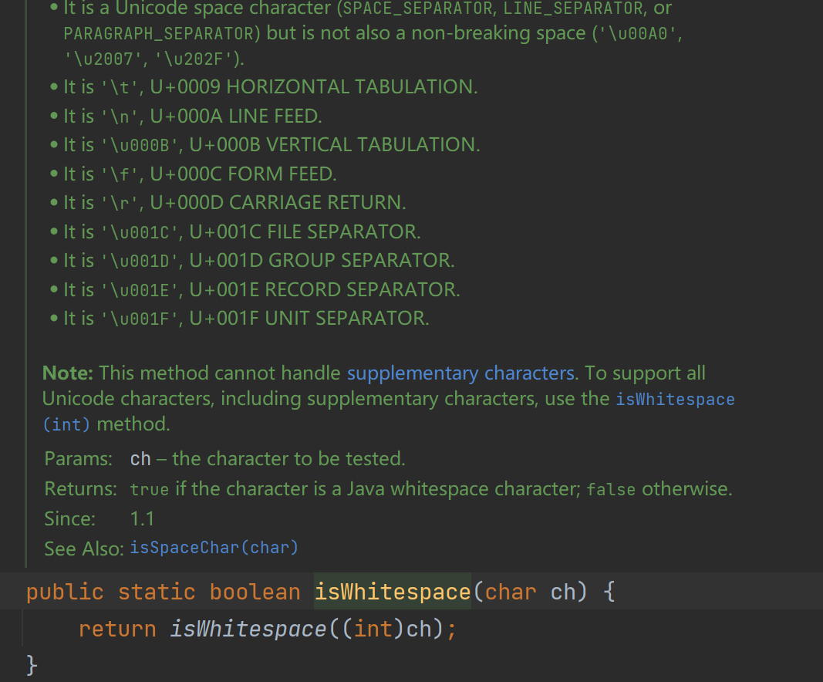Open the isSpaceChar(char) See Also link
The height and width of the screenshot is (682, 823).
[x=214, y=549]
